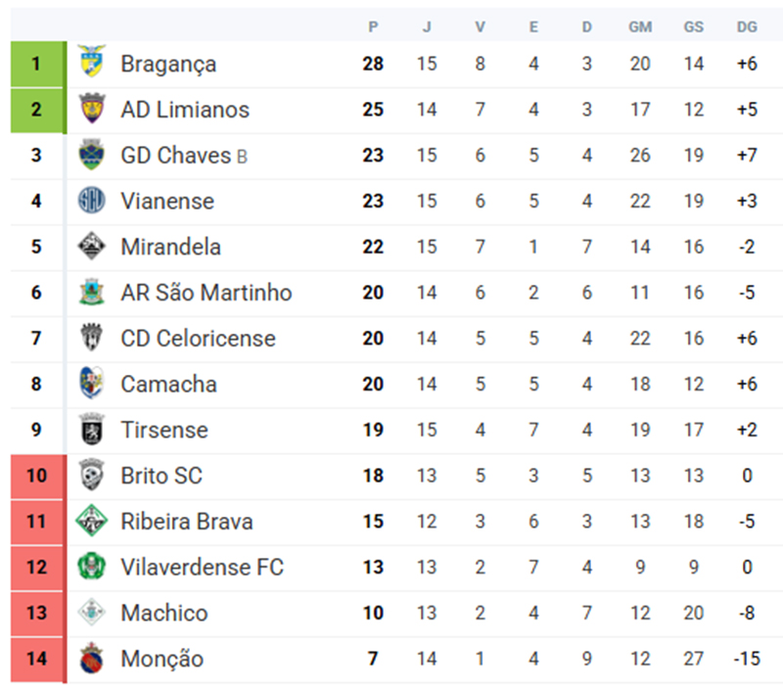
Task: Sort by DG goal difference header
Action: (x=747, y=26)
